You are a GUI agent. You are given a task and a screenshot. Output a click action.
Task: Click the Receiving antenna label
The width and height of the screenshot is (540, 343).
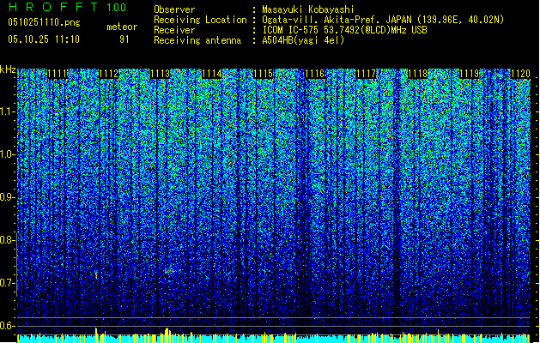click(x=197, y=40)
